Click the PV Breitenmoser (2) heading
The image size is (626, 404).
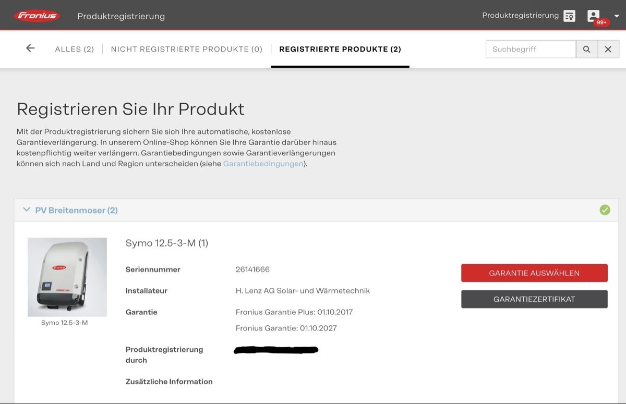(x=76, y=211)
